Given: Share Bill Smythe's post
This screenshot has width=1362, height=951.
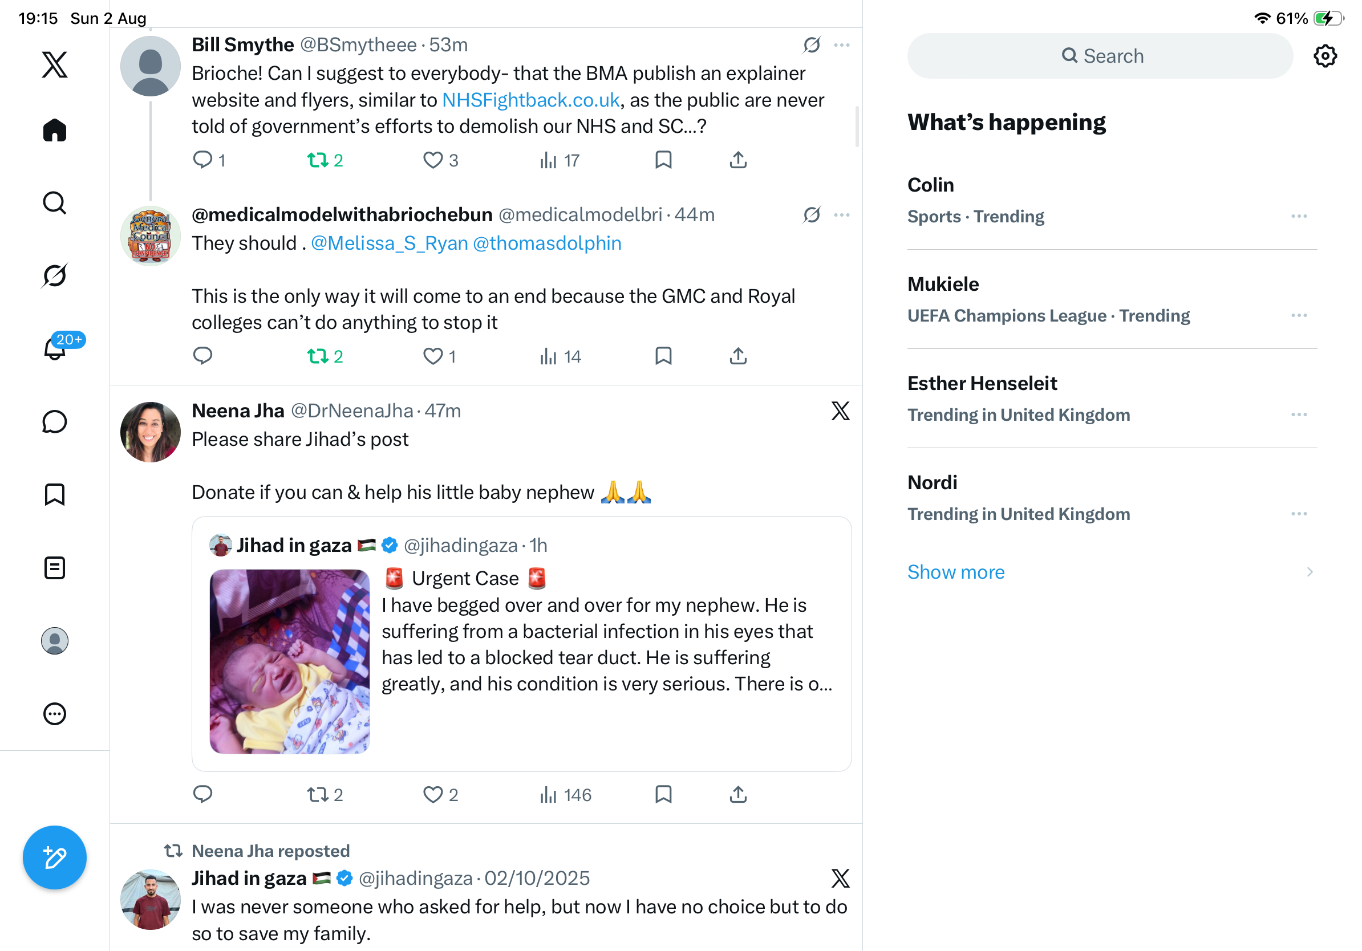Looking at the screenshot, I should [738, 160].
